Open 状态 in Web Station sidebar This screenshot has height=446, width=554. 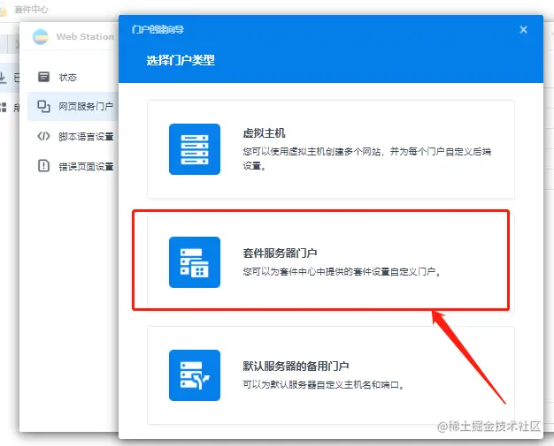[73, 77]
